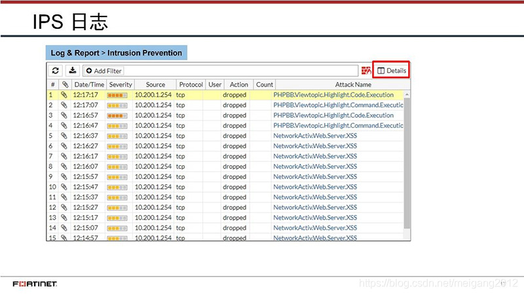Click the Log & Report > Intrusion Prevention breadcrumb
This screenshot has width=524, height=295.
(x=117, y=53)
